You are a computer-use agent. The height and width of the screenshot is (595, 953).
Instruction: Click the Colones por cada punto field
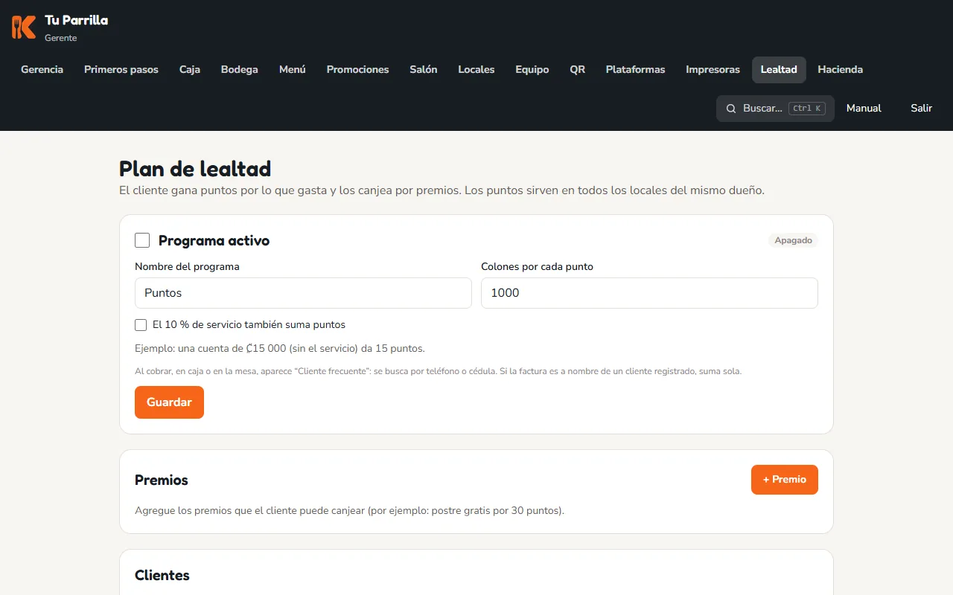tap(649, 293)
